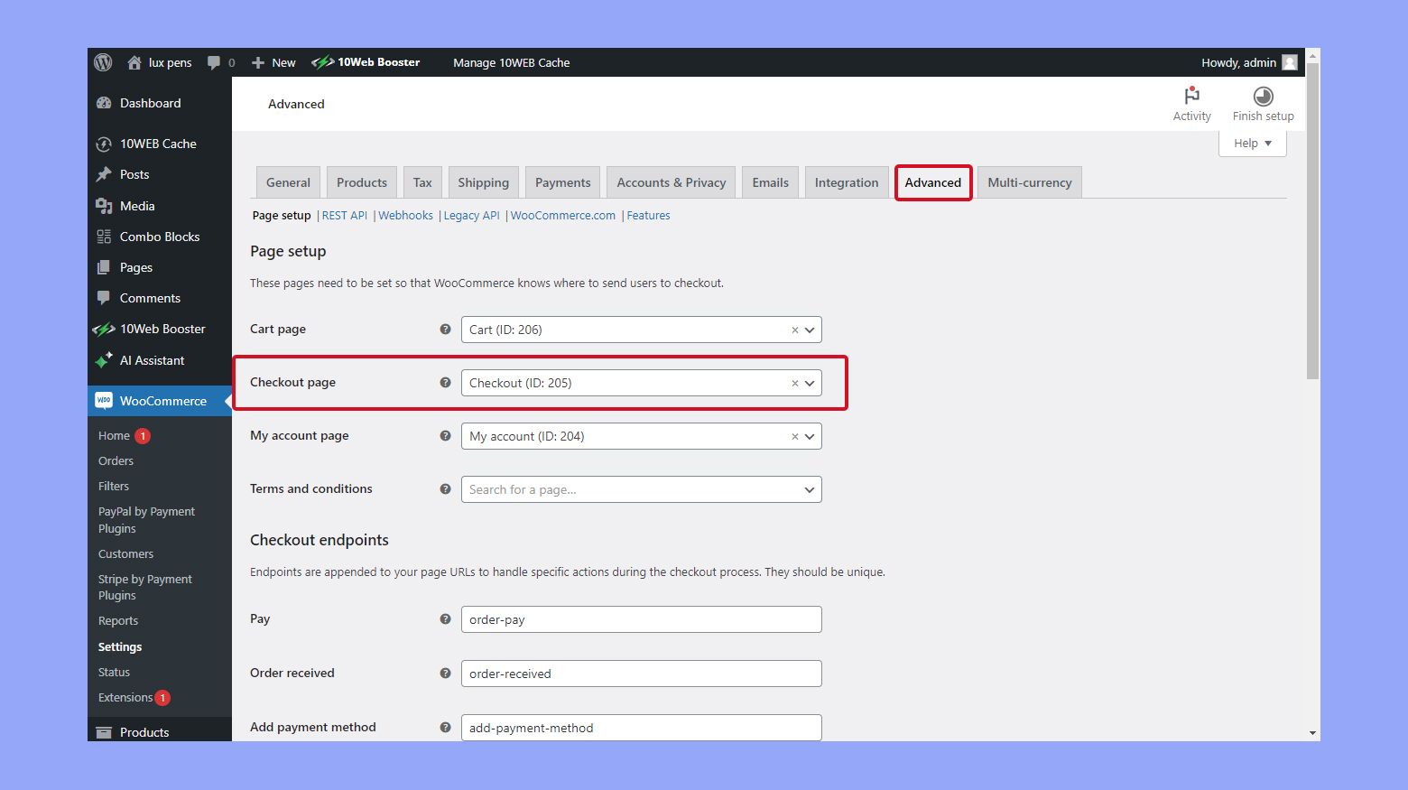Open Orders in WooCommerce submenu

(x=116, y=461)
